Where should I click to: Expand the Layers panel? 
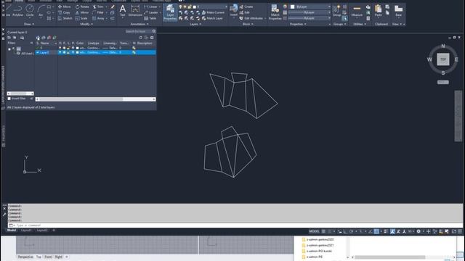(x=195, y=24)
